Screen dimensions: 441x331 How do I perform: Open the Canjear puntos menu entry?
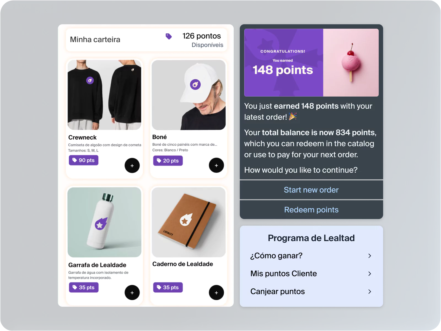pyautogui.click(x=311, y=292)
